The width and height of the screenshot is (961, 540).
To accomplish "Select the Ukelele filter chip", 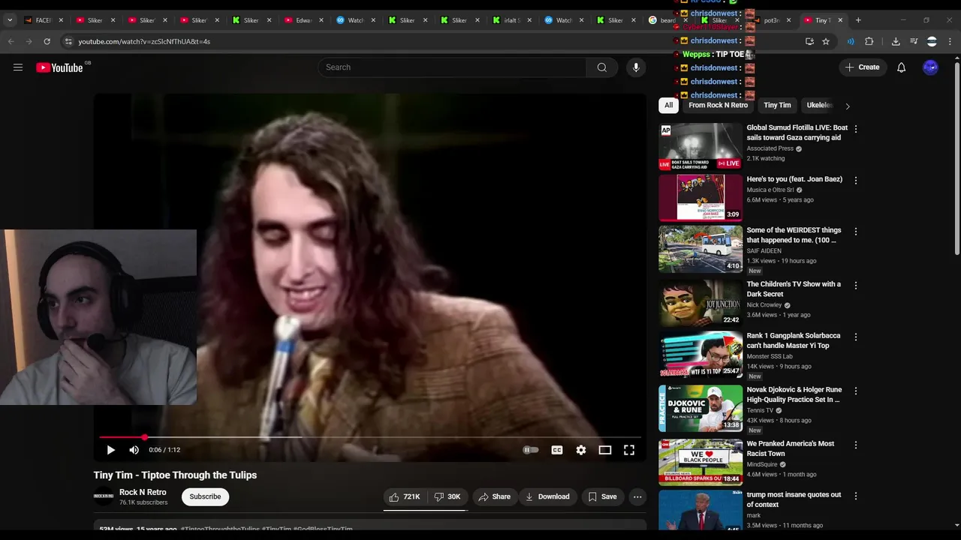I will 818,105.
